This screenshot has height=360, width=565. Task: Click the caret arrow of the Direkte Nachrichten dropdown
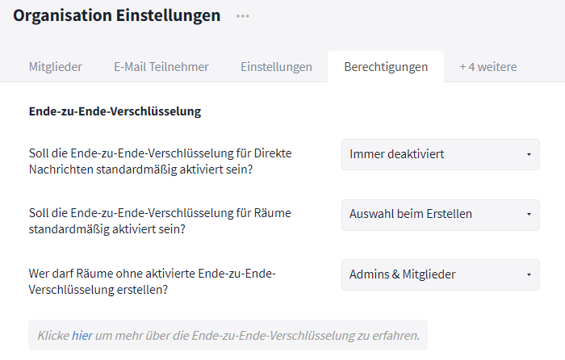click(528, 154)
